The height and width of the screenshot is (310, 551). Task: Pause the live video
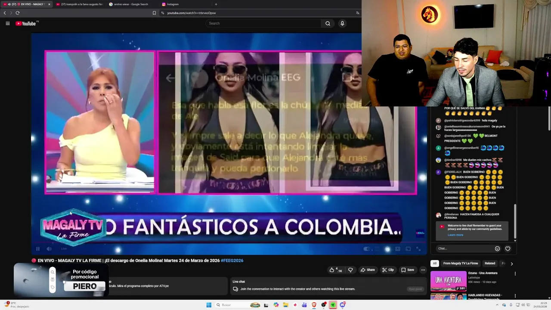click(38, 248)
